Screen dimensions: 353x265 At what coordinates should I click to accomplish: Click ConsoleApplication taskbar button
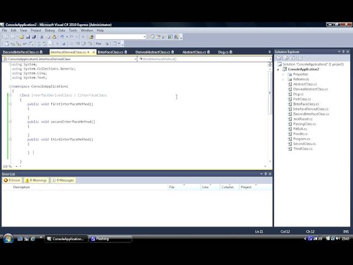(66, 239)
